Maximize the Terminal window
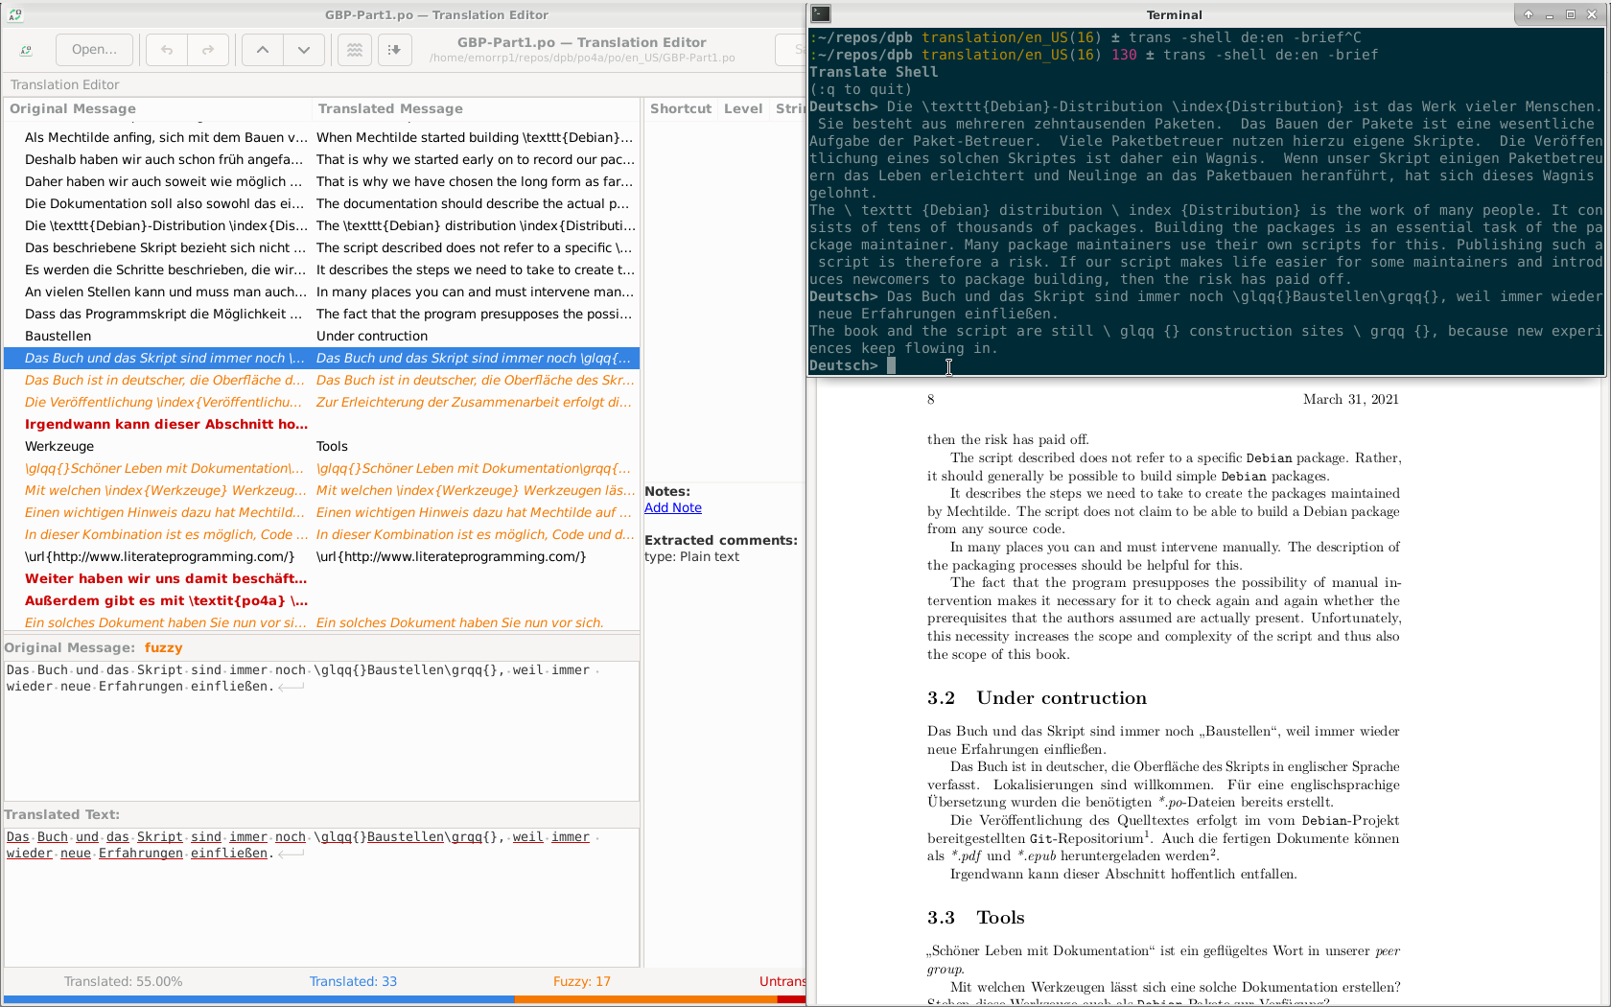This screenshot has width=1611, height=1007. click(1571, 14)
